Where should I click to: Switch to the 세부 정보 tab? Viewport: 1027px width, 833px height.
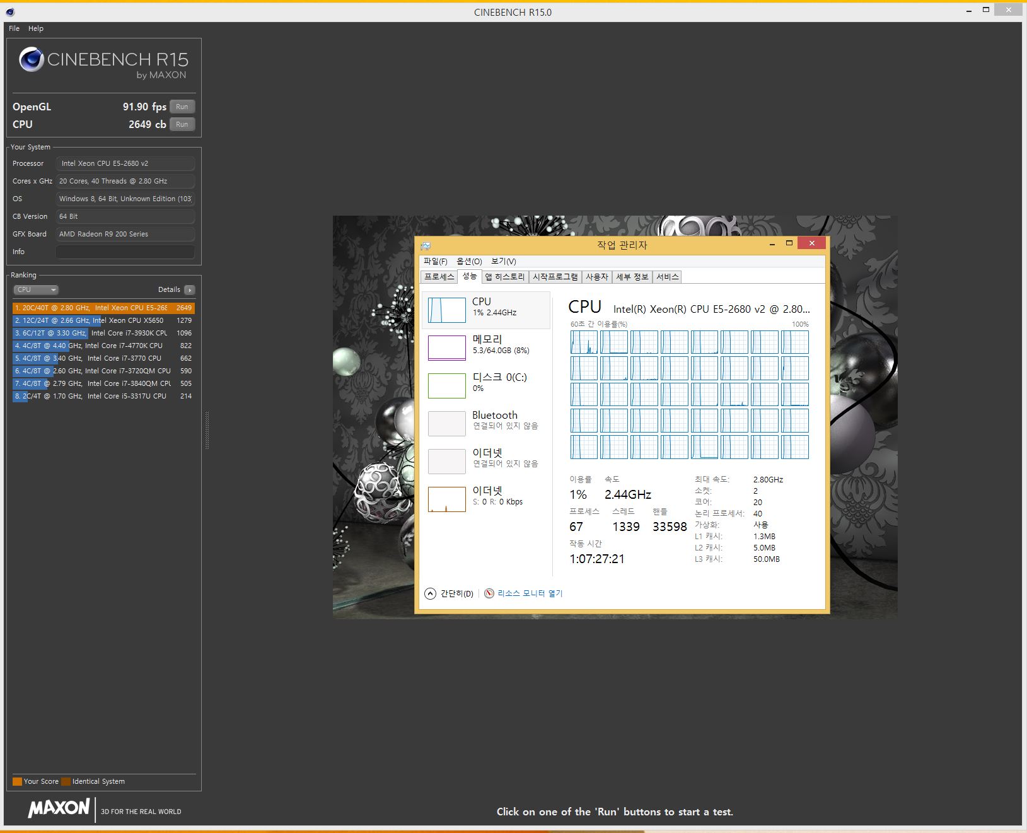tap(632, 277)
